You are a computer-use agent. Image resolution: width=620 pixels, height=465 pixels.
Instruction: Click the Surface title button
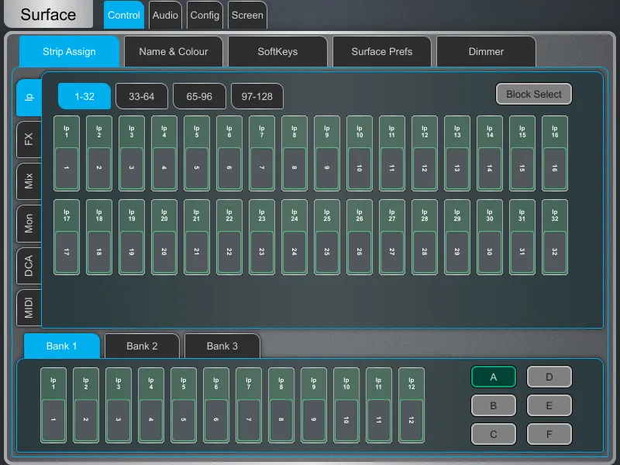coord(48,14)
